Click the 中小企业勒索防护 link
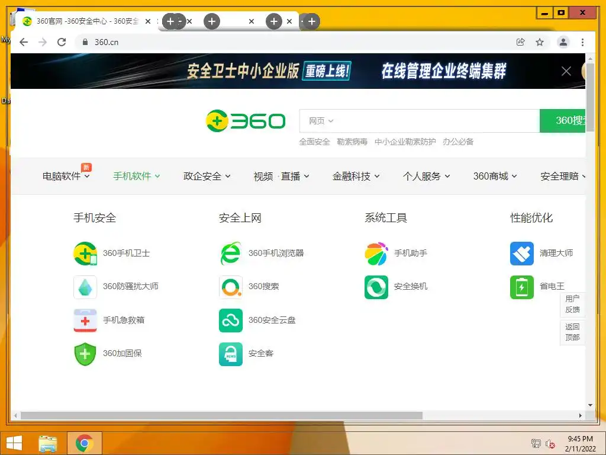The width and height of the screenshot is (606, 455). (x=405, y=142)
